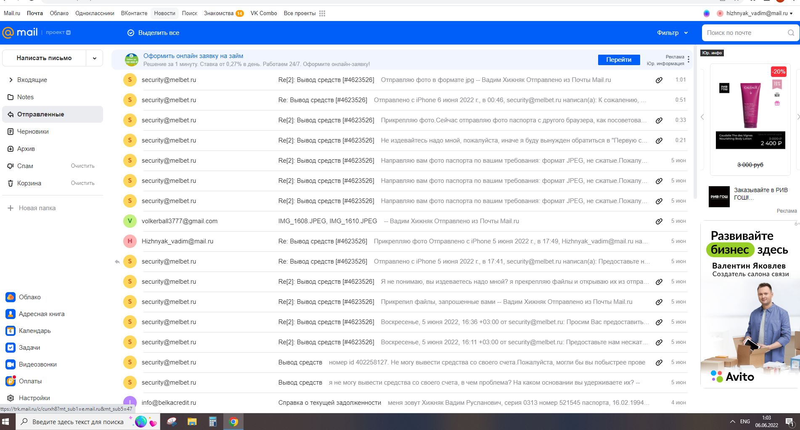The width and height of the screenshot is (800, 430).
Task: Open the Новости tab in top bar
Action: click(164, 13)
